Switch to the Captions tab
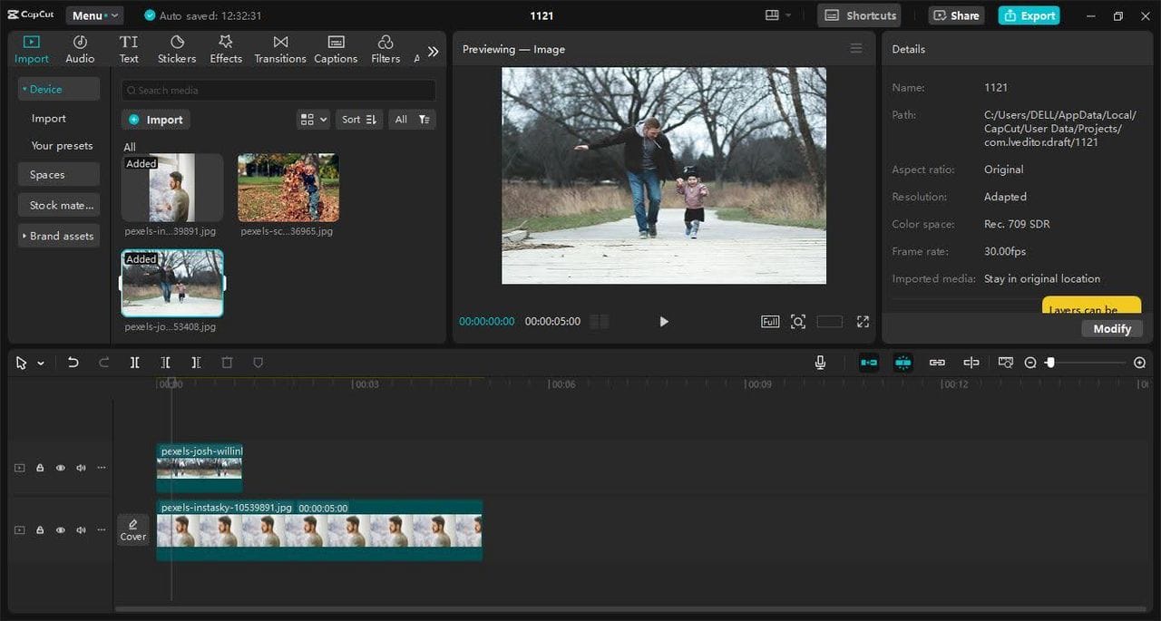The width and height of the screenshot is (1161, 621). point(336,47)
